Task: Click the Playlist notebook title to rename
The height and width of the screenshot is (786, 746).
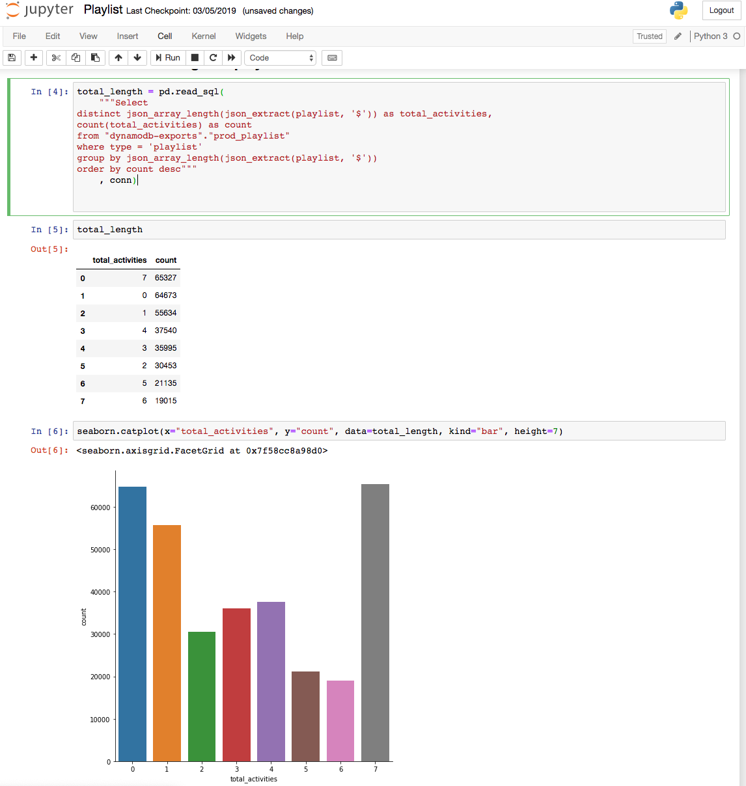Action: (x=102, y=10)
